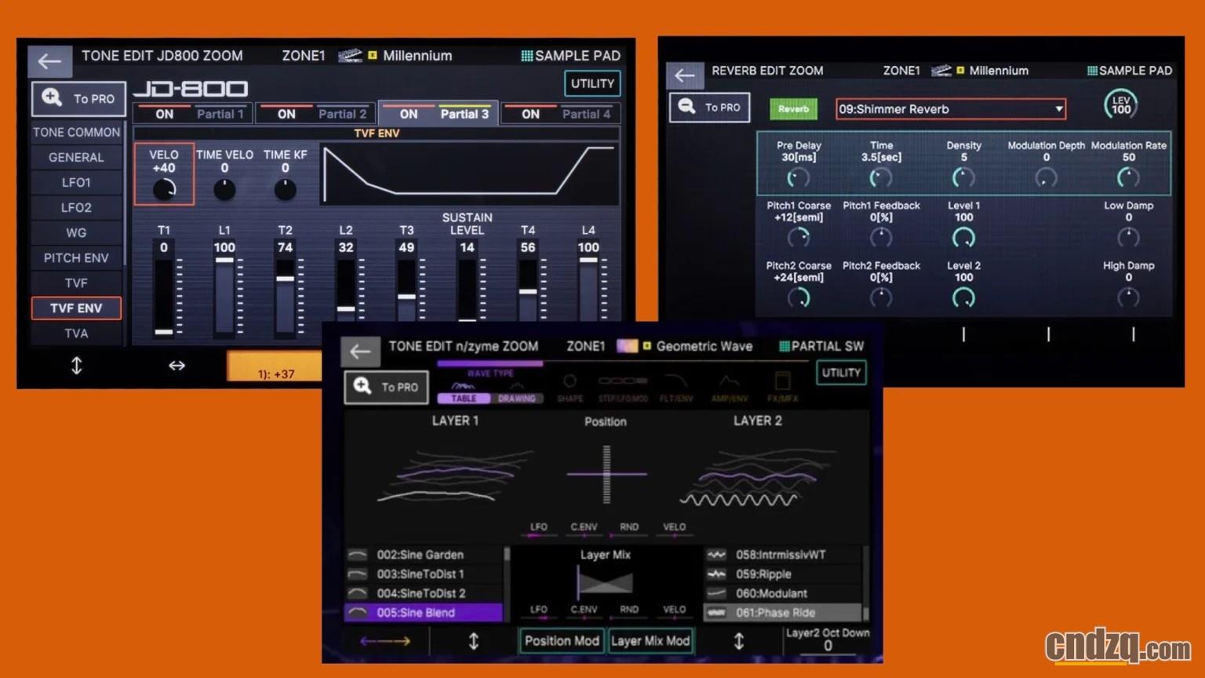Image resolution: width=1205 pixels, height=678 pixels.
Task: Open the 09:Shimmer Reverb type dropdown
Action: (x=950, y=109)
